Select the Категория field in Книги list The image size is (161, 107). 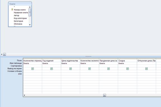[18, 21]
